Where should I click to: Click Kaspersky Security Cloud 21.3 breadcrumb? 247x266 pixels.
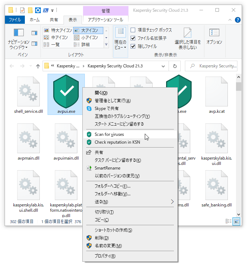tap(115, 66)
